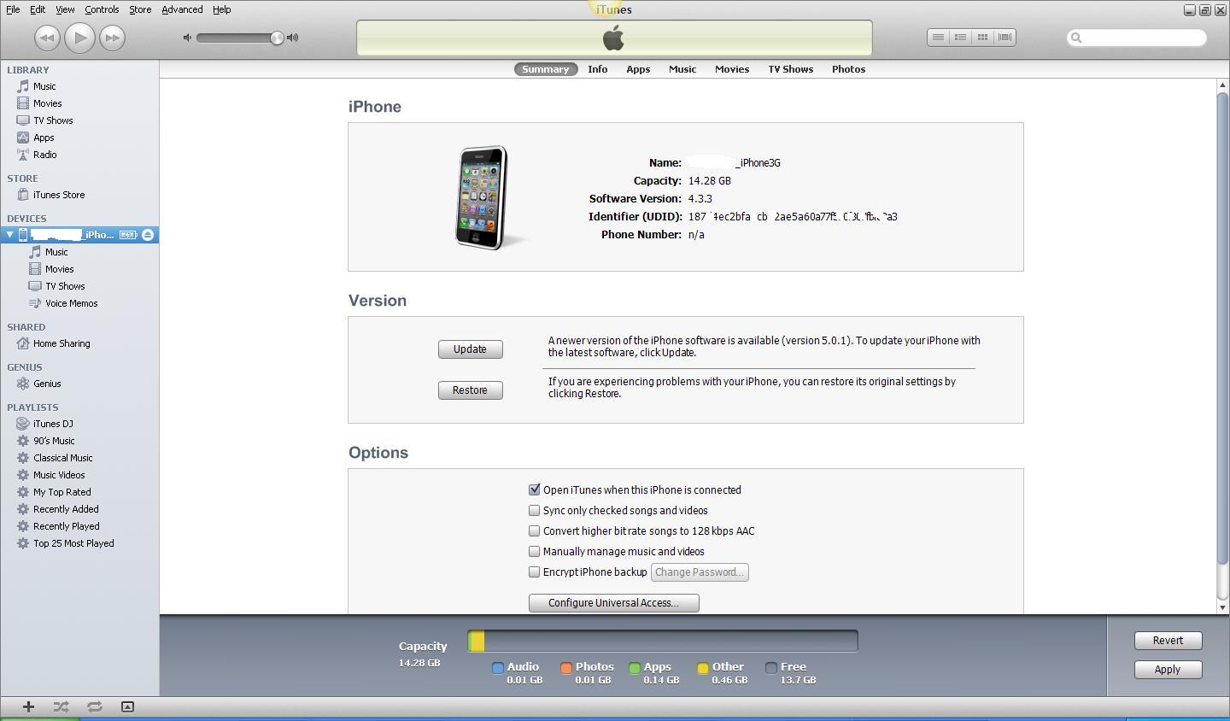Click the Apply button

[x=1168, y=670]
